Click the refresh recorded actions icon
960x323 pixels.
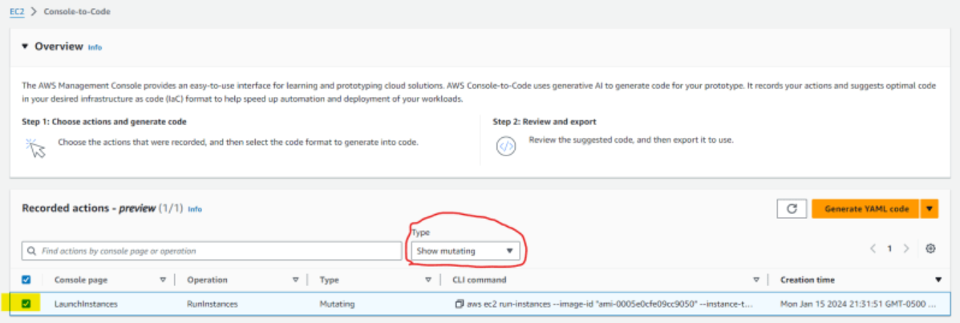pos(791,208)
